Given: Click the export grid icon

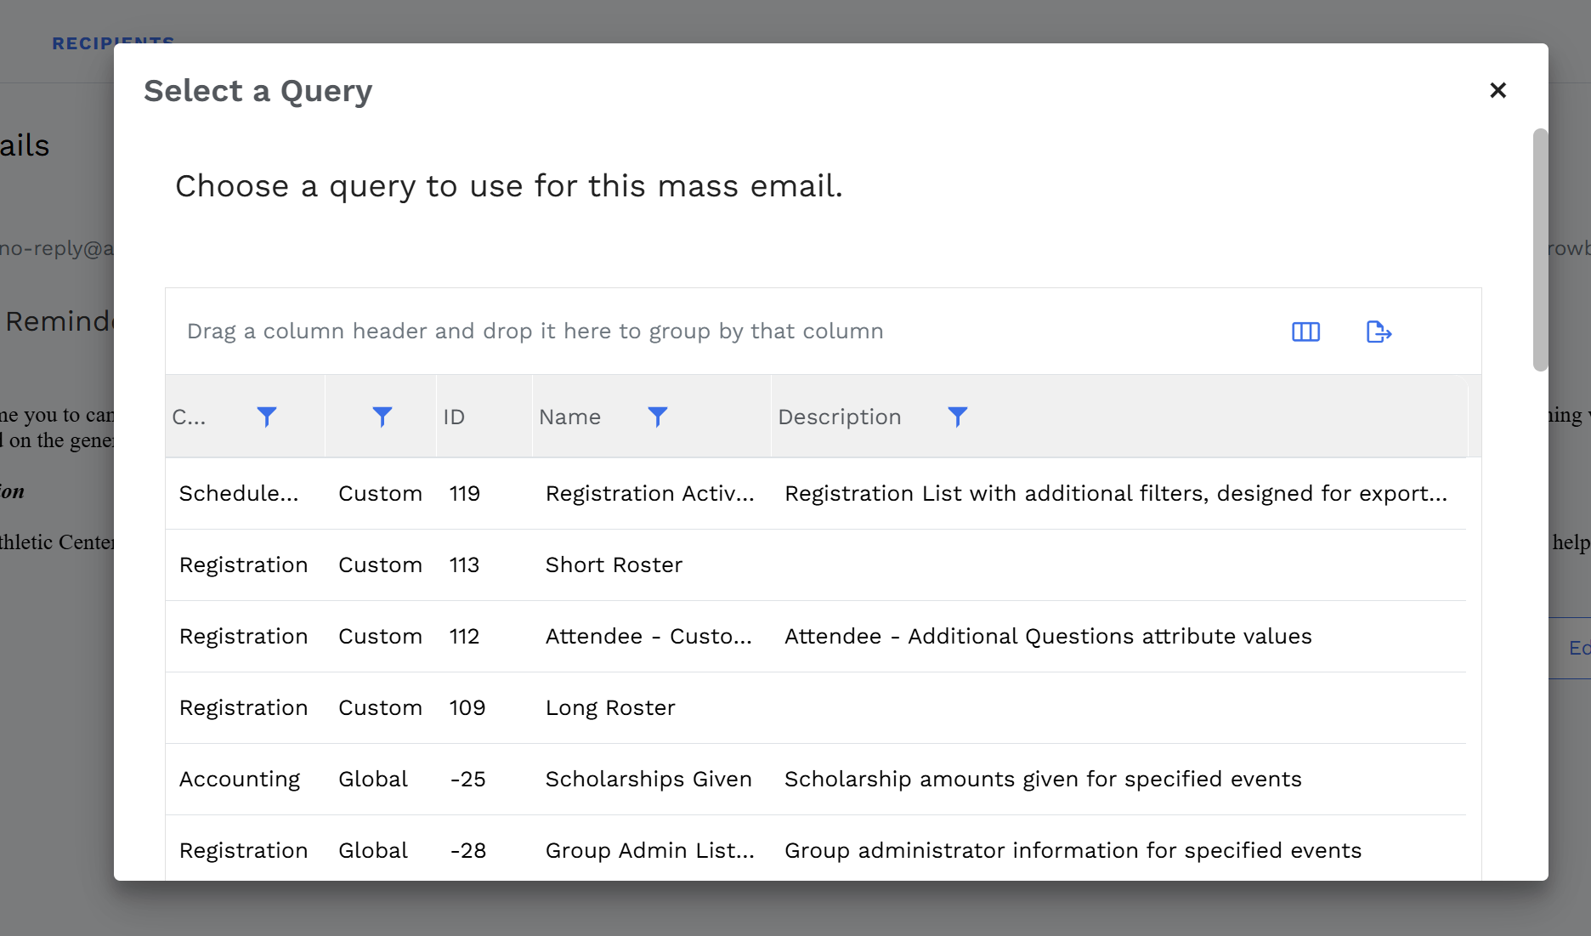Looking at the screenshot, I should point(1379,332).
